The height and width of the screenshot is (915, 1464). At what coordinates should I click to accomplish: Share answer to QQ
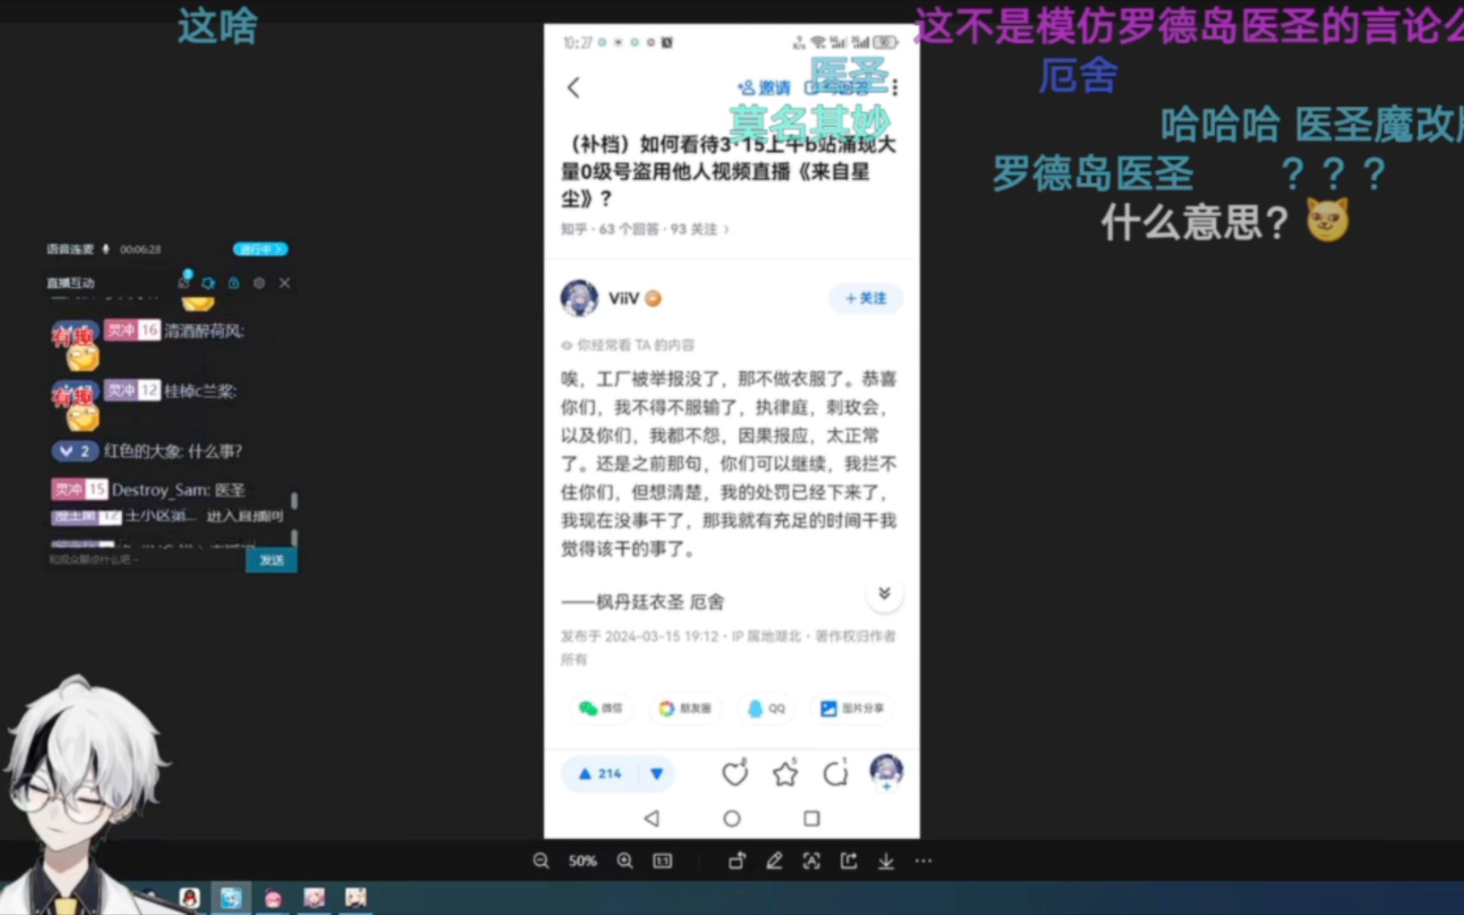(x=767, y=708)
